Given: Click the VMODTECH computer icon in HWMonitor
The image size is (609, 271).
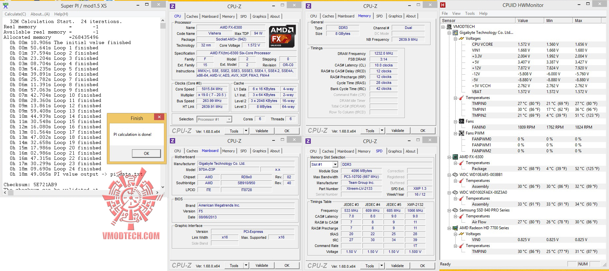Looking at the screenshot, I should pyautogui.click(x=449, y=27).
